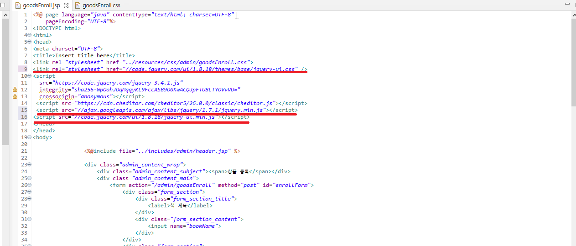Click the jquery-3.4.1.js src line
576x246 pixels.
111,83
